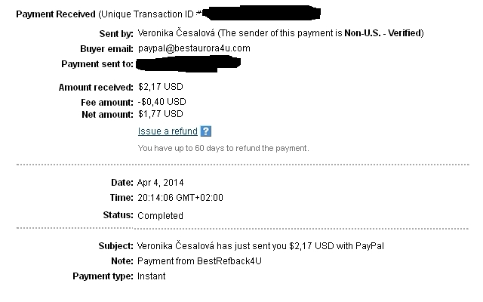
Task: Click the Payment type label
Action: tap(103, 276)
